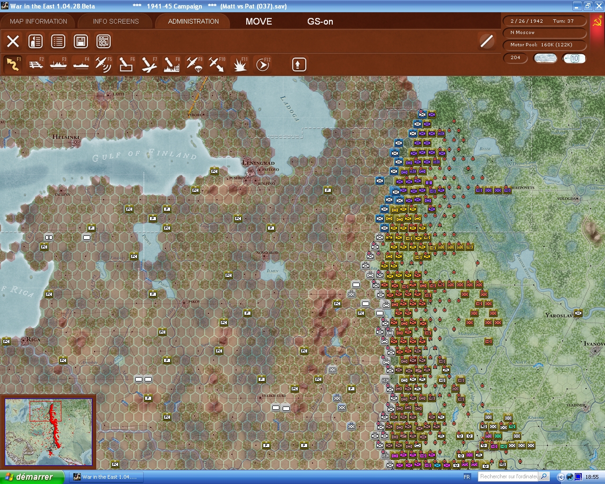Open the list report icon
Image resolution: width=605 pixels, height=484 pixels.
(58, 41)
